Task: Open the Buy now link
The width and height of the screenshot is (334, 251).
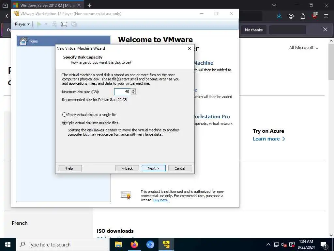Action: pyautogui.click(x=160, y=200)
